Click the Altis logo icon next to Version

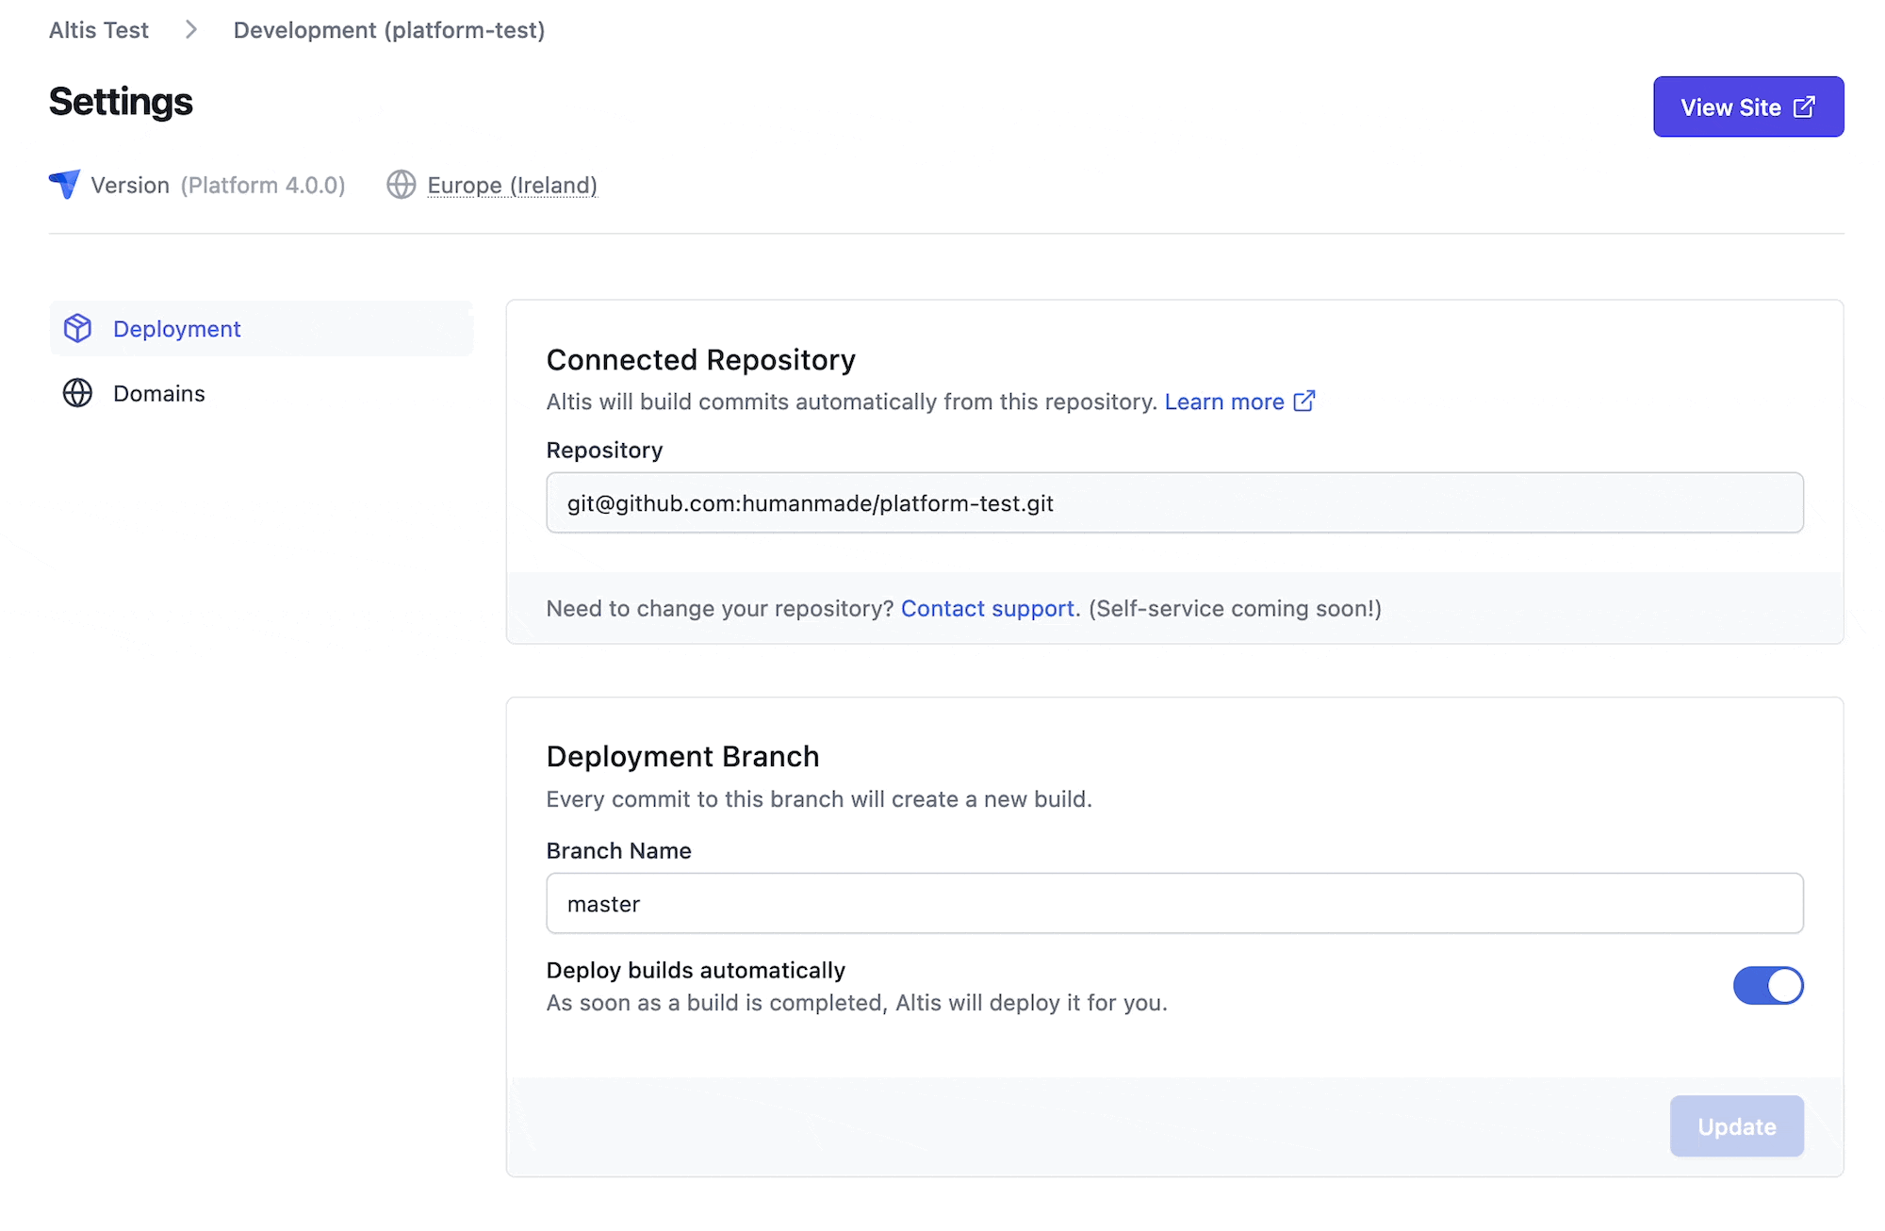[x=64, y=185]
